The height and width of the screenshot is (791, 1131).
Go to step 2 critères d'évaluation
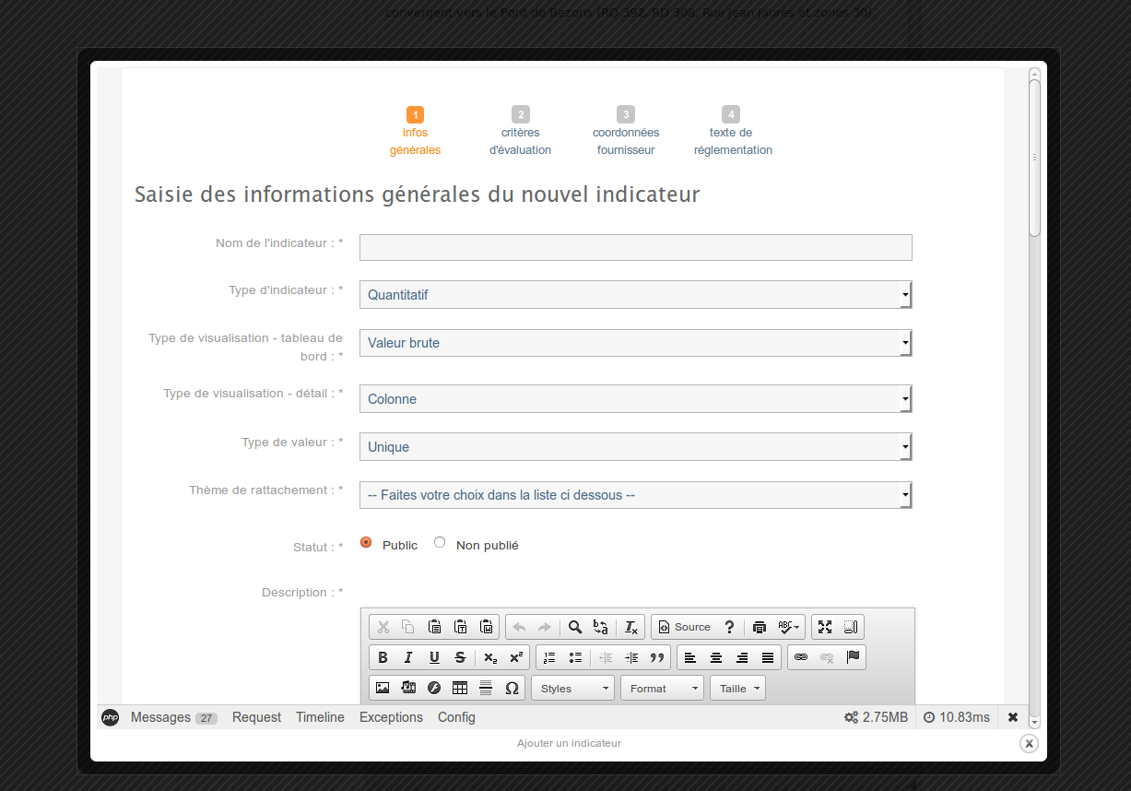pos(521,132)
